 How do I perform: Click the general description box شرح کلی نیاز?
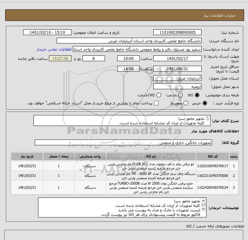coord(122,120)
